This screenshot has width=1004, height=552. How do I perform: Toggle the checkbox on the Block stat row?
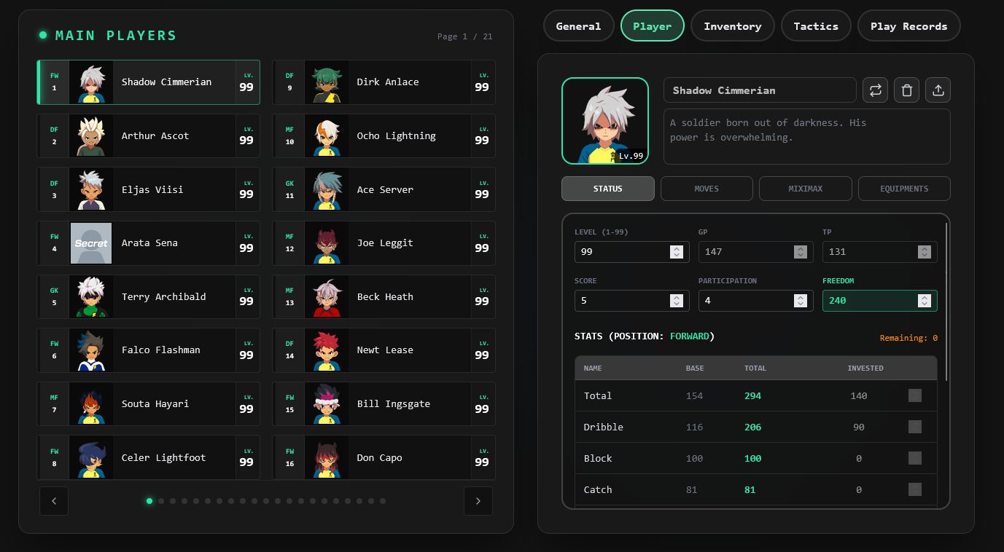[x=915, y=458]
